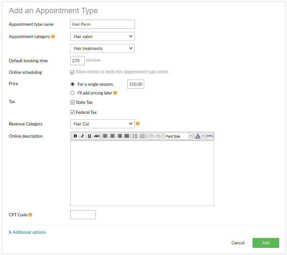
Task: Insert a numbered list in the editor
Action: [143, 136]
